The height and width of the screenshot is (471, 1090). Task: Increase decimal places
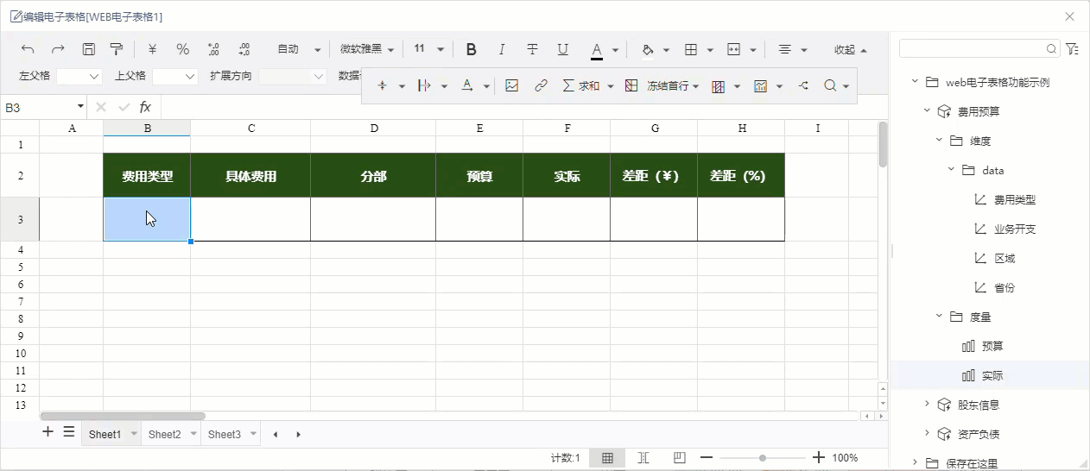214,49
